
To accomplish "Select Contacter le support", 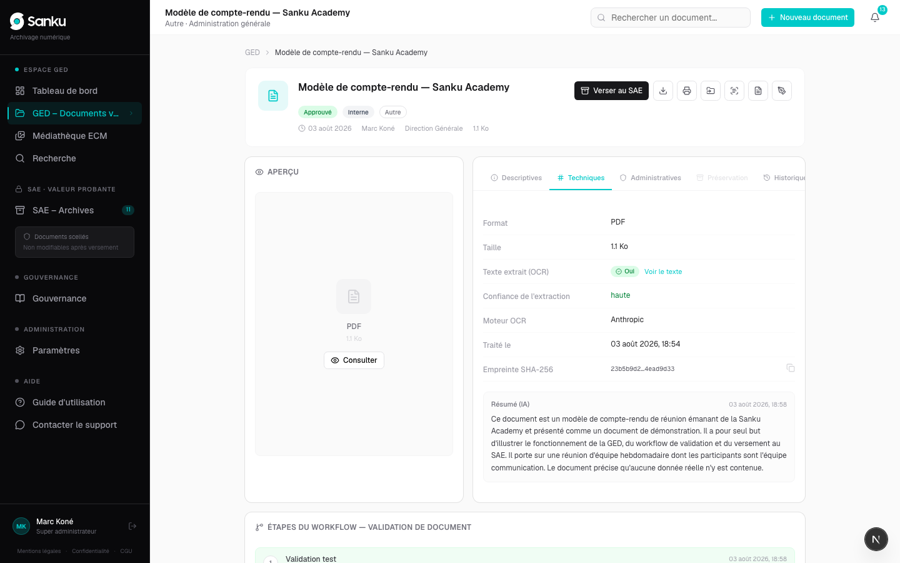I will pos(75,425).
